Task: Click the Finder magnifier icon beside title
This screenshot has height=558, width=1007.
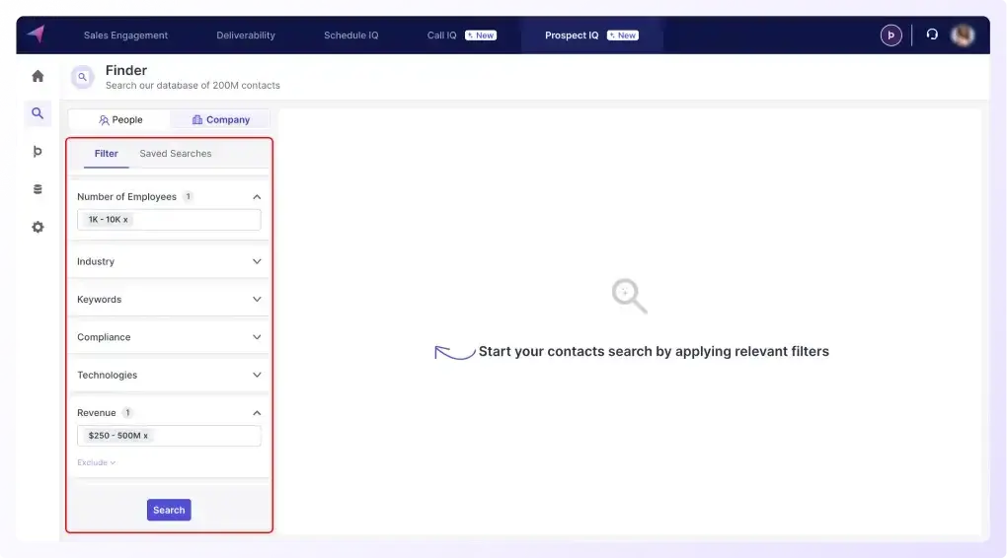Action: (x=82, y=77)
